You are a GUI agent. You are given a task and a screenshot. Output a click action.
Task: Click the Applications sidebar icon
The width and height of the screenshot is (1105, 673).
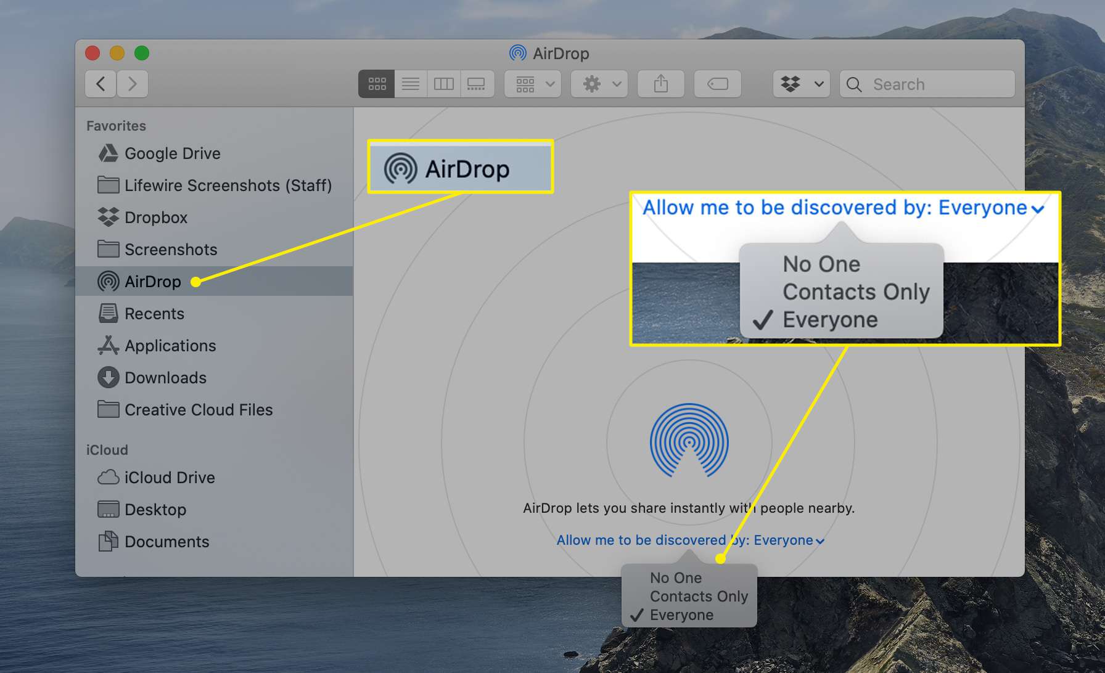click(109, 345)
